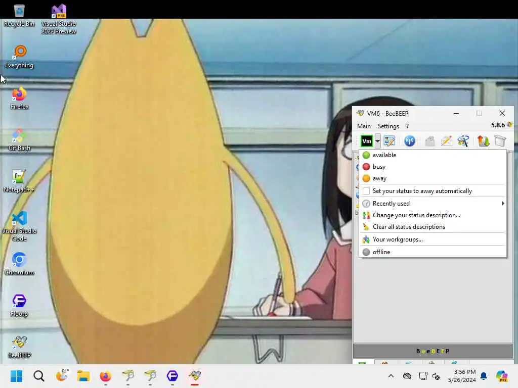Image resolution: width=518 pixels, height=388 pixels.
Task: Select the Visual Studio Code desktop shortcut
Action: (x=19, y=226)
